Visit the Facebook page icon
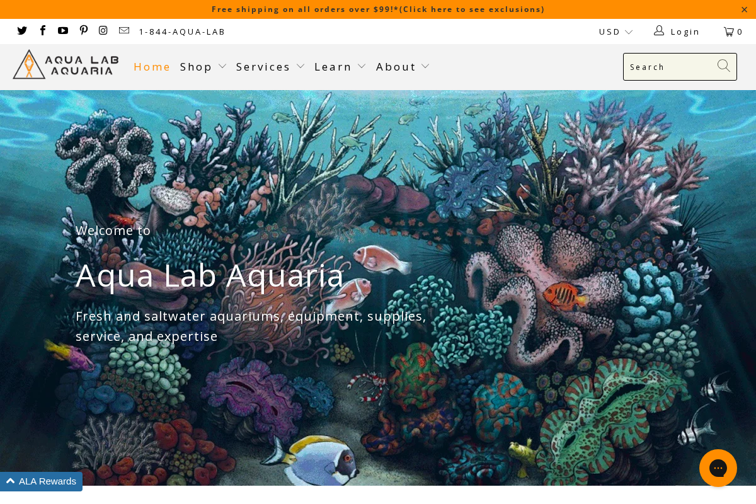756x504 pixels. click(x=42, y=30)
